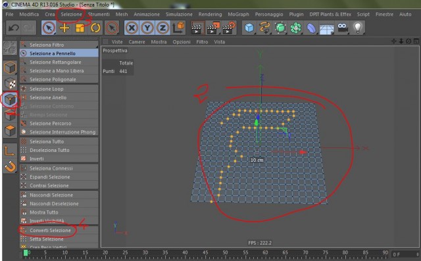This screenshot has width=421, height=261.
Task: Open the MoGraph menu
Action: [238, 14]
